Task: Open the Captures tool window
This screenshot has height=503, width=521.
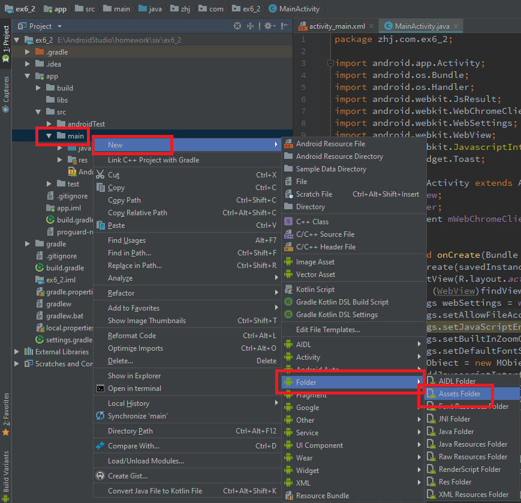Action: tap(5, 94)
